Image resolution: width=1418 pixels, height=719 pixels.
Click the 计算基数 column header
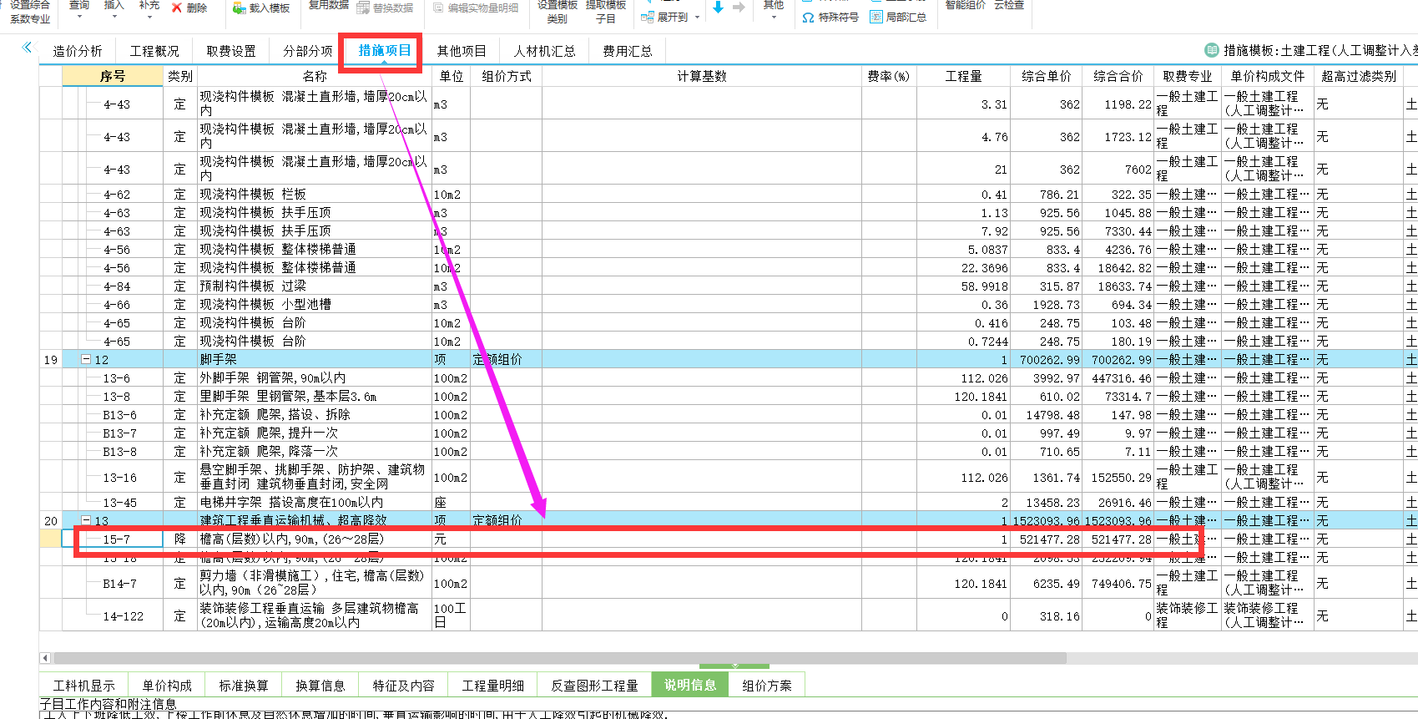coord(702,76)
